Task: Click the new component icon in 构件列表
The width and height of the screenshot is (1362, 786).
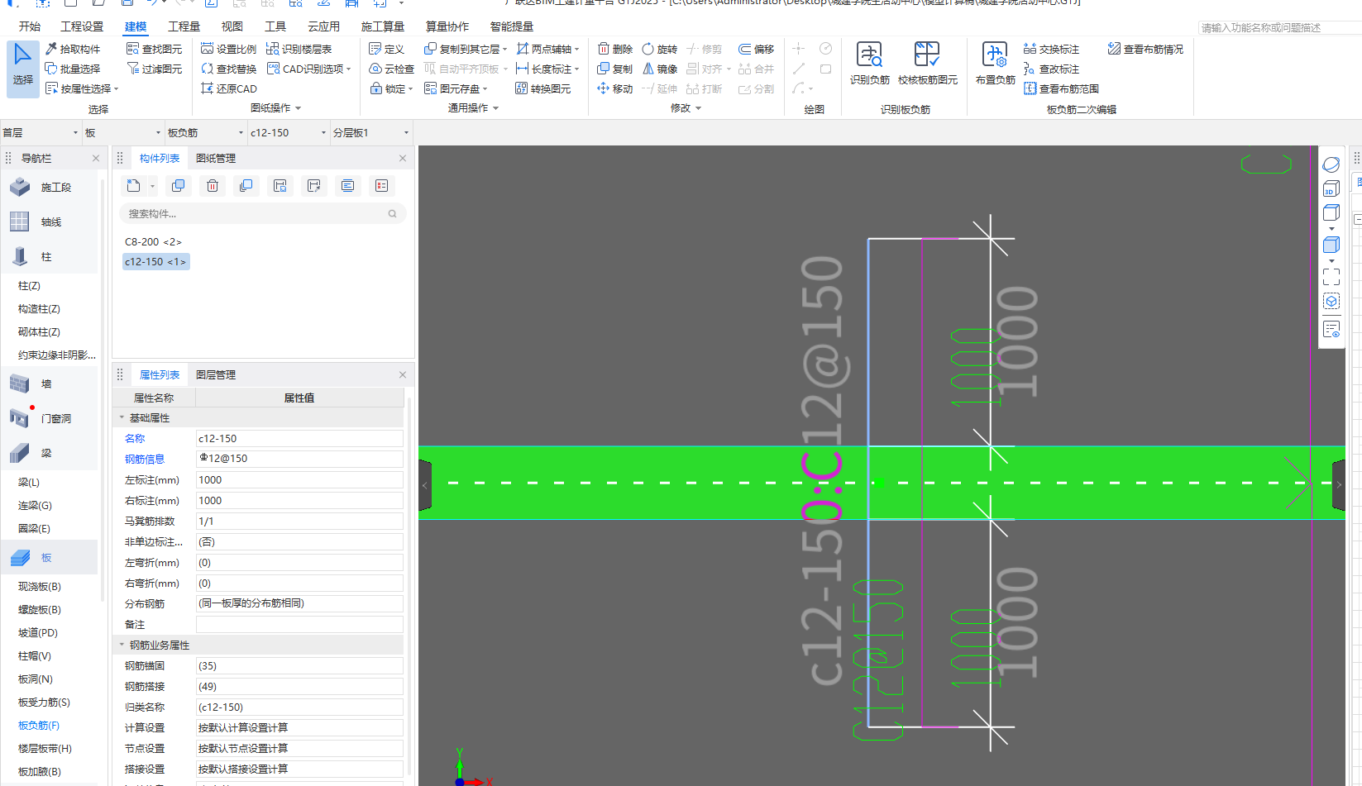Action: pos(134,186)
